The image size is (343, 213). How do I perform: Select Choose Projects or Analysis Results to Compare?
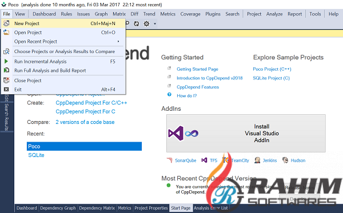pyautogui.click(x=63, y=51)
